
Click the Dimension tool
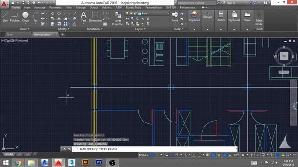tap(95, 17)
